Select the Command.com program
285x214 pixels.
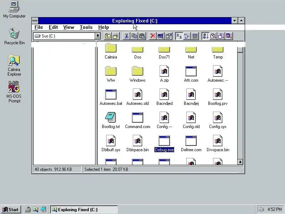pyautogui.click(x=138, y=121)
